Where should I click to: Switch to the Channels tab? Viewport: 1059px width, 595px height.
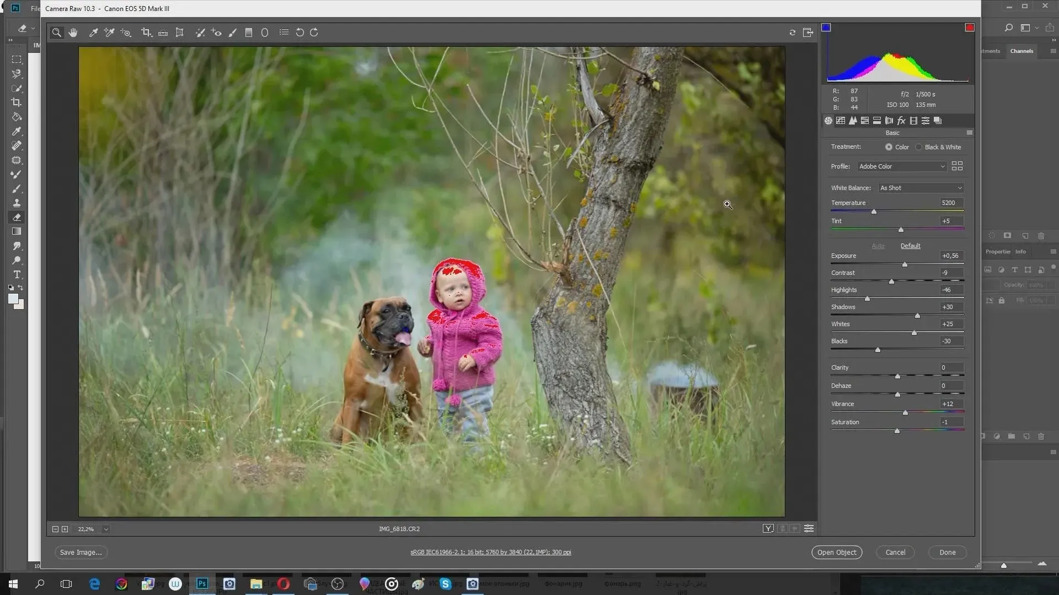pos(1021,51)
